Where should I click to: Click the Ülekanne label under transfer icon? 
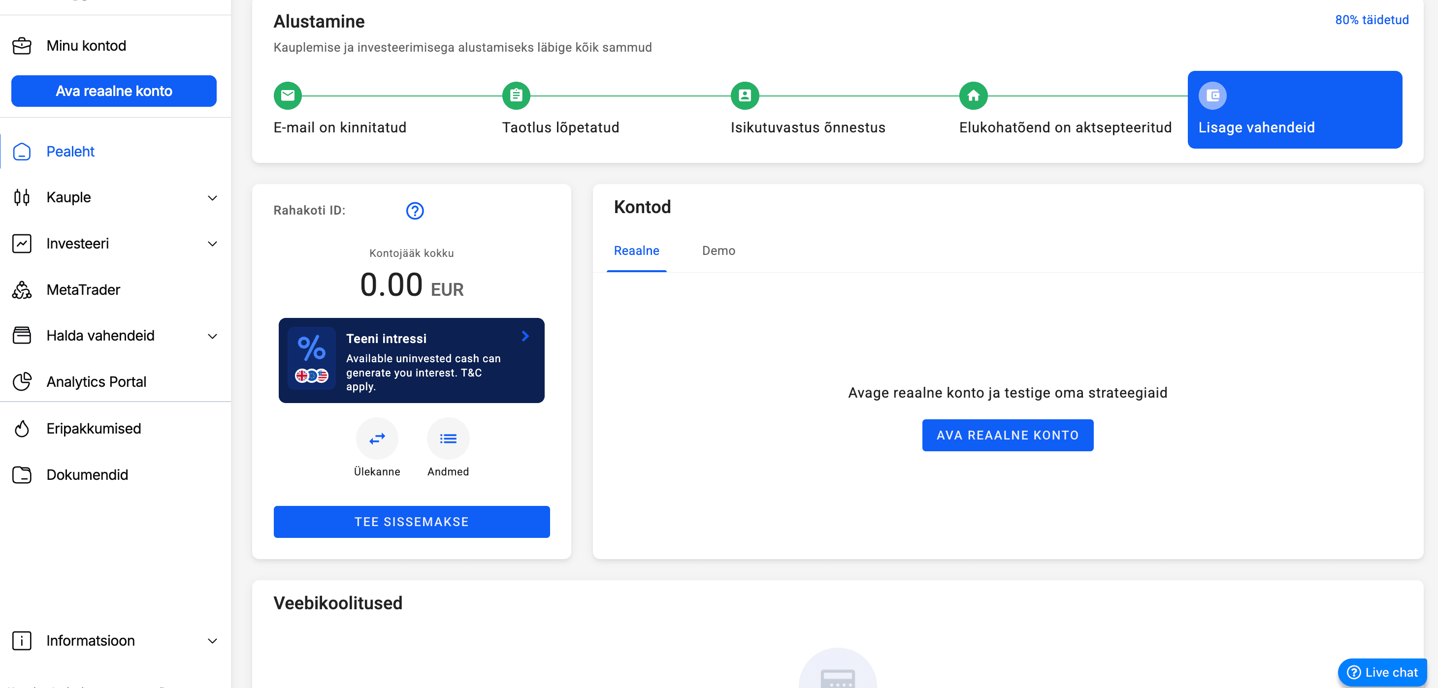point(377,472)
